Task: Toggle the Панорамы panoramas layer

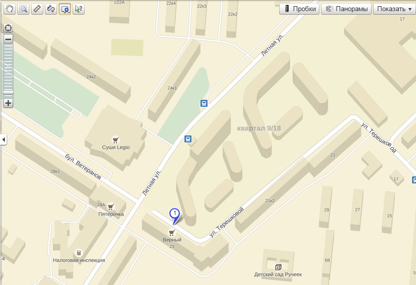Action: pyautogui.click(x=346, y=9)
